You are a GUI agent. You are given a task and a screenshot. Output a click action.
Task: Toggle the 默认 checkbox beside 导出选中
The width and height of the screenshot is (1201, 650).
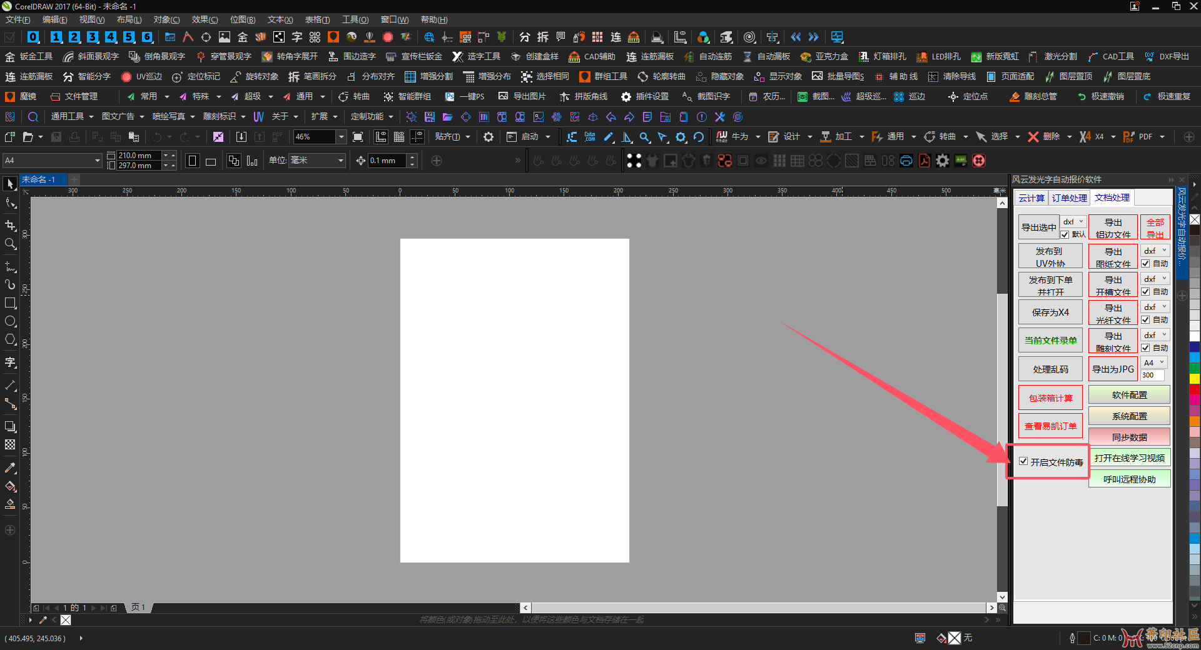pyautogui.click(x=1065, y=234)
